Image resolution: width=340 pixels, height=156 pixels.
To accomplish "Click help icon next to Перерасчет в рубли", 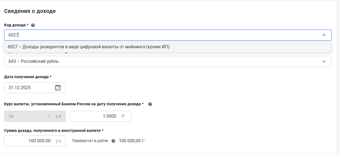I will pos(113,141).
